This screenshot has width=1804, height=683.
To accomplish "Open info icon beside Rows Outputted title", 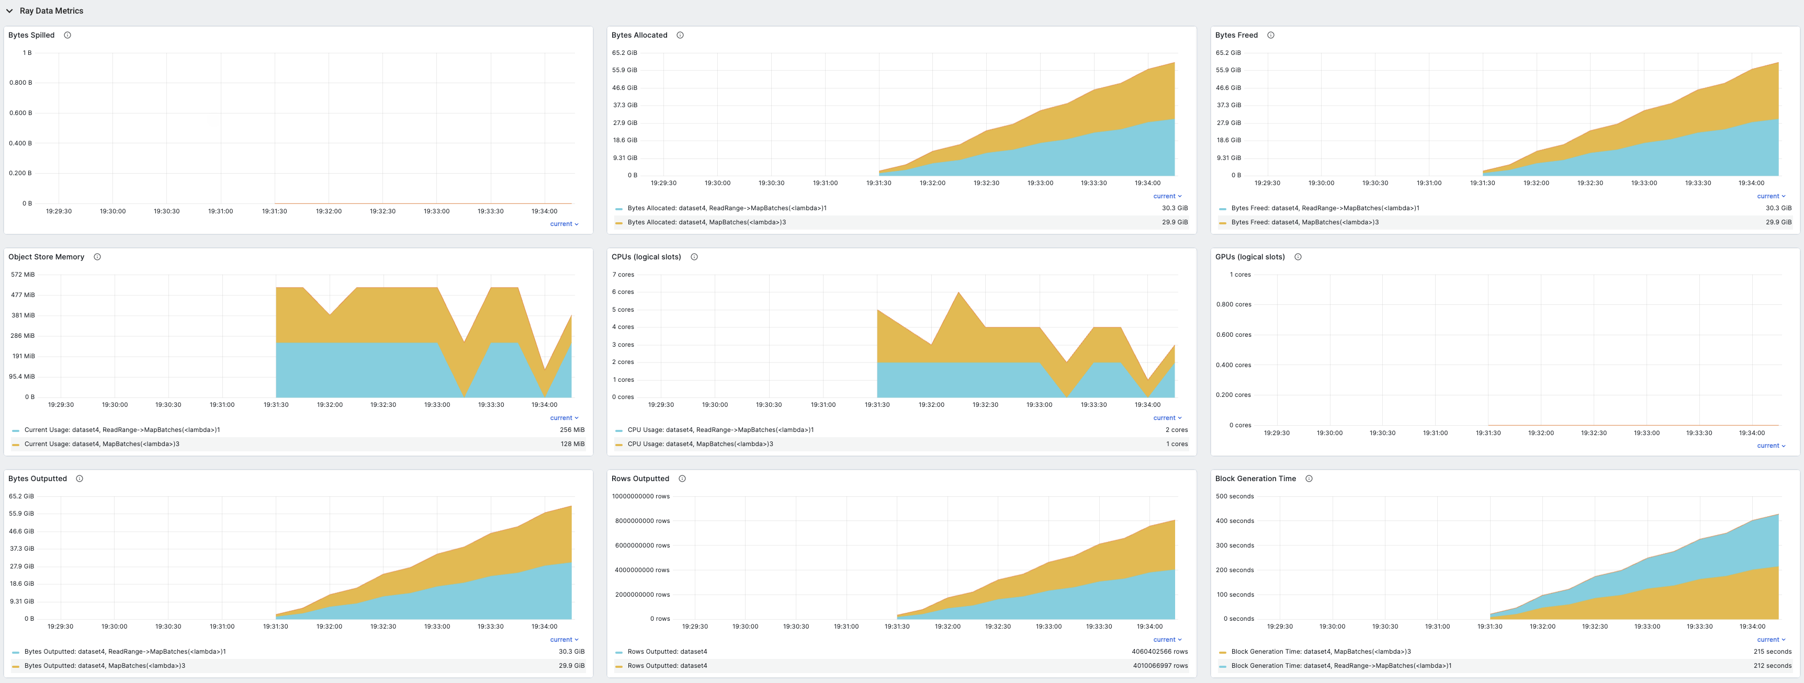I will 682,479.
